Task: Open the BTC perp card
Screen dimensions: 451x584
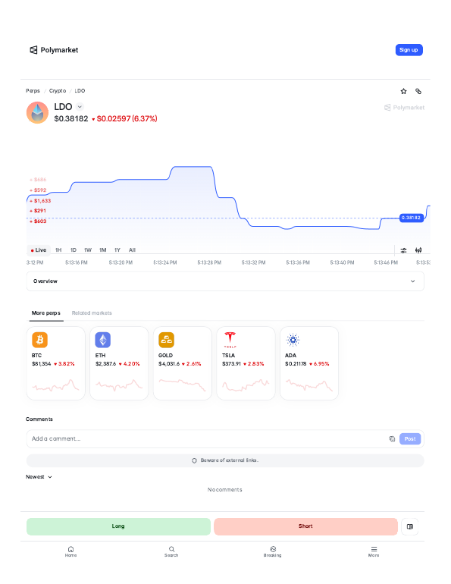Action: click(x=56, y=363)
